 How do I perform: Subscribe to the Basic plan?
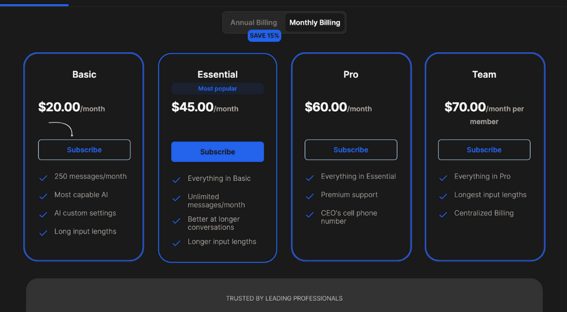tap(84, 150)
